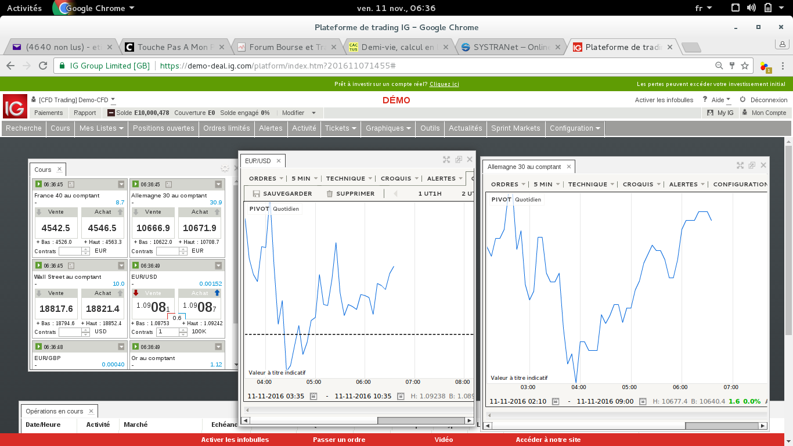
Task: Click the previous arrow in EUR/USD chart toolbar
Action: (396, 194)
